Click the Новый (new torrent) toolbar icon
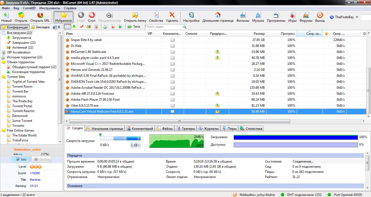 click(7, 15)
